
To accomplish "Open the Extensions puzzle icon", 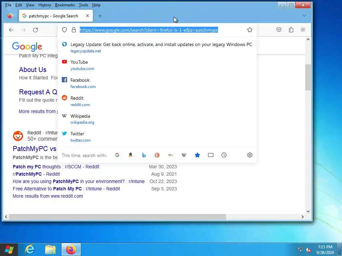I will click(291, 30).
